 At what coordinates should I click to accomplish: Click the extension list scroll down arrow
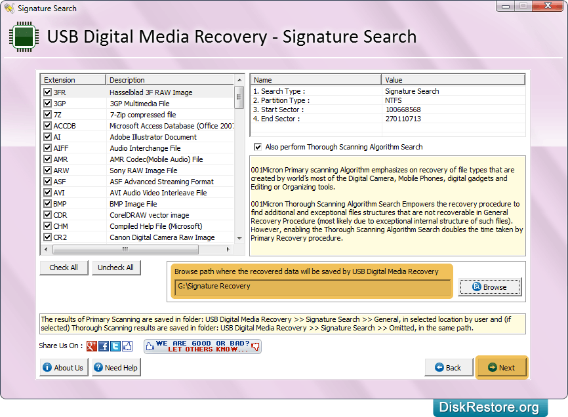(x=239, y=238)
